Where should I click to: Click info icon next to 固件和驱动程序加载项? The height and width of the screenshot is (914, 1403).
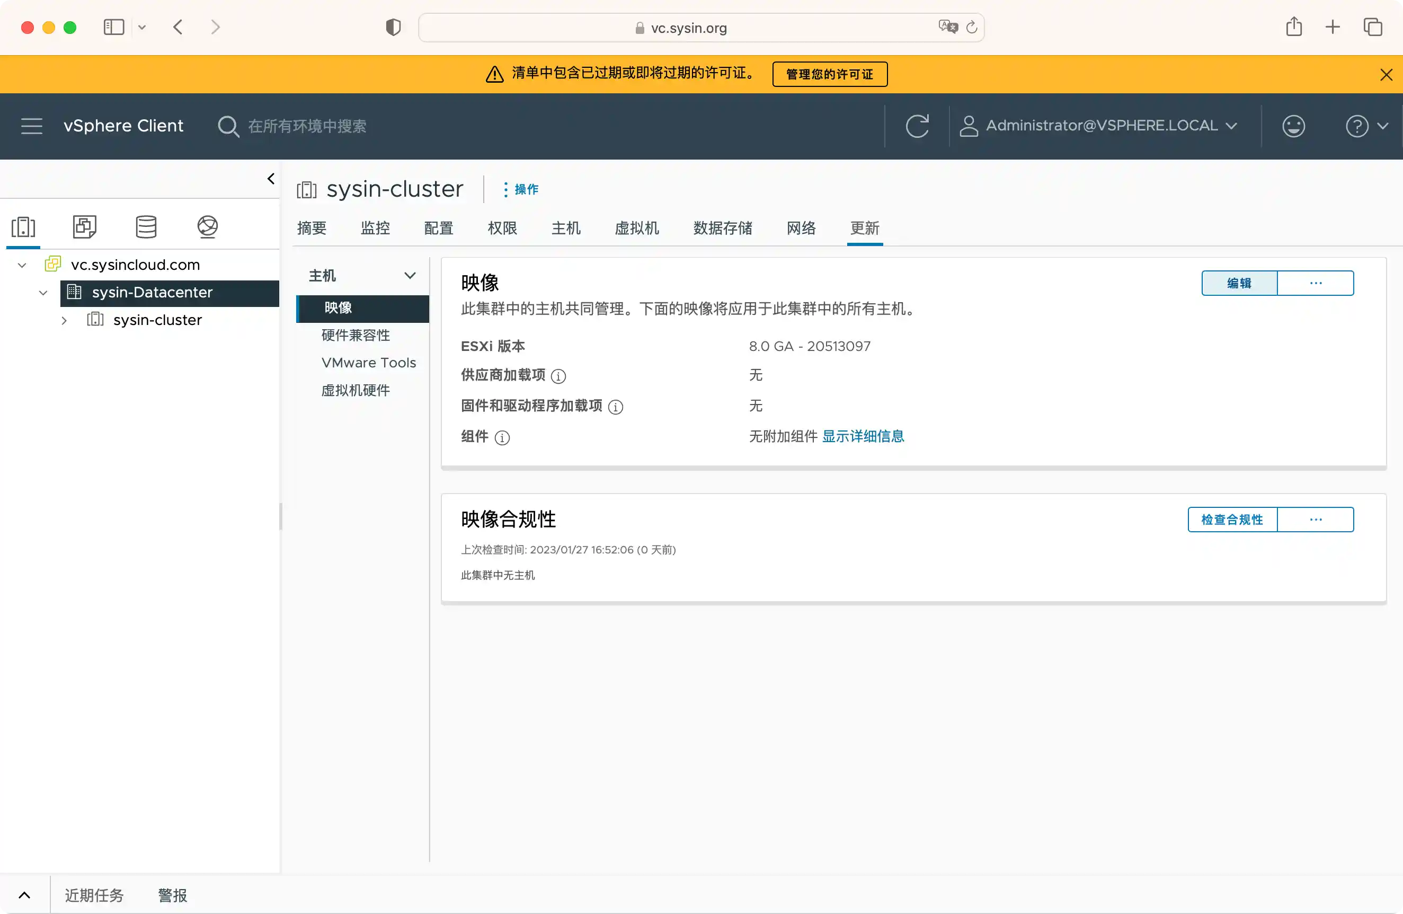616,407
